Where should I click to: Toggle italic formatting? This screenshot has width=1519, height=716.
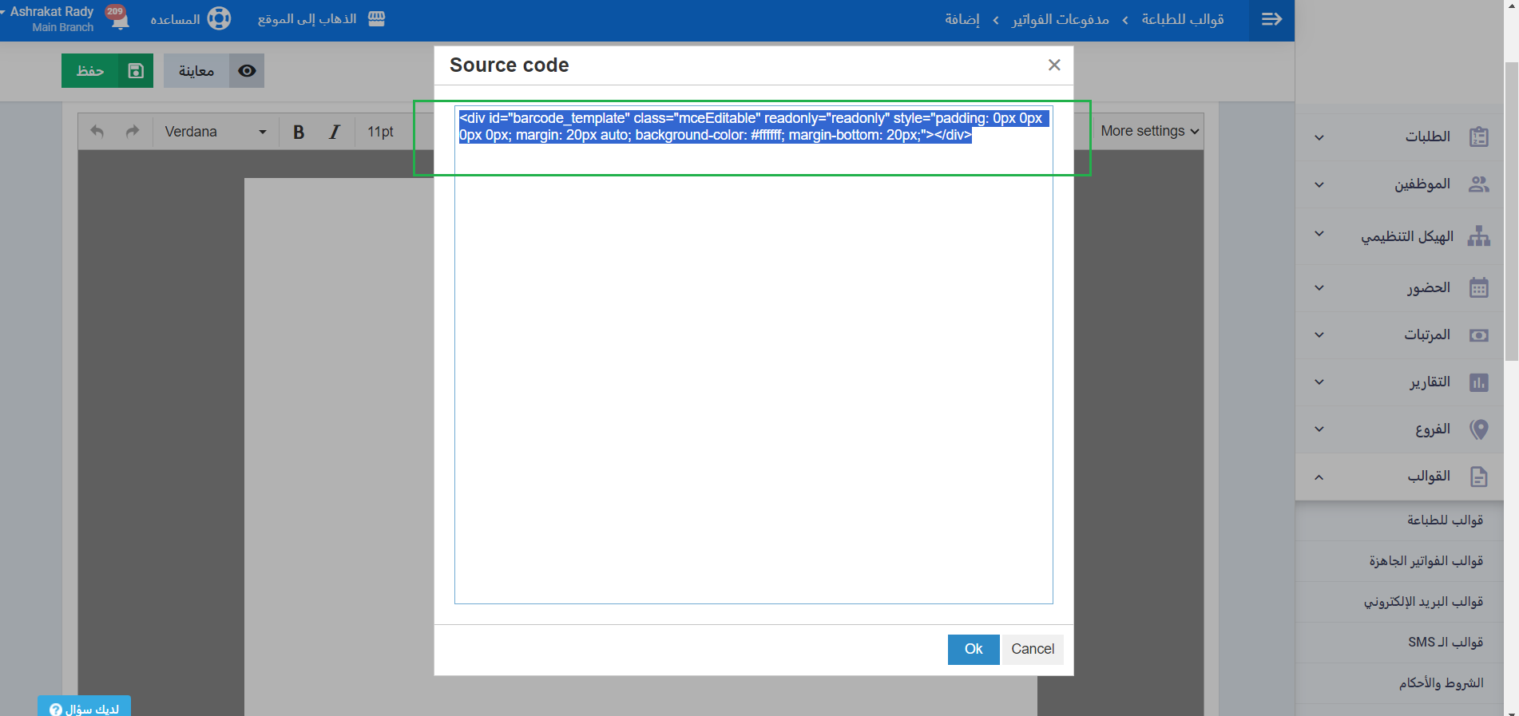pos(335,132)
